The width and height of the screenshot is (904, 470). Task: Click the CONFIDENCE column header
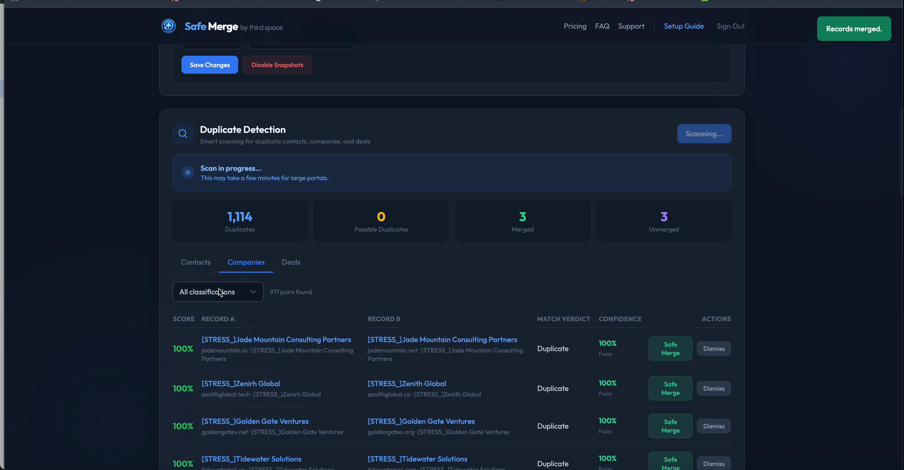pyautogui.click(x=620, y=319)
